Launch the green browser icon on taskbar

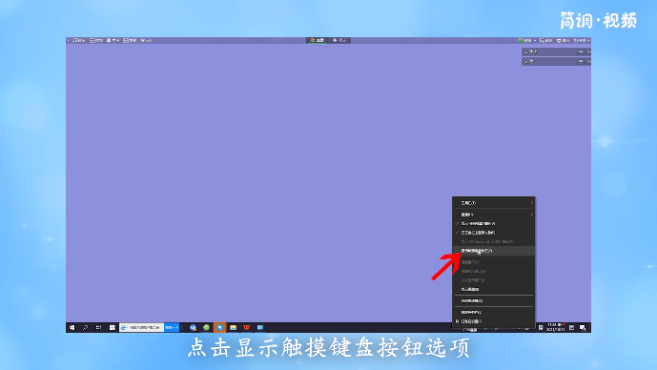tap(206, 328)
